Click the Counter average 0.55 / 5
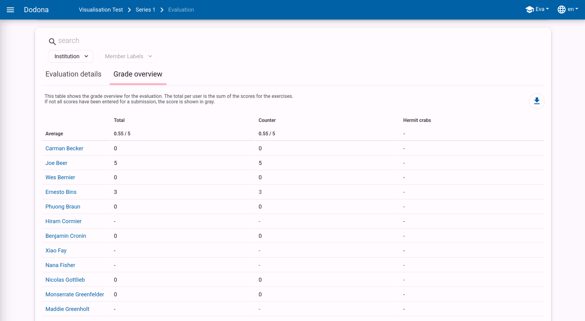The height and width of the screenshot is (321, 585). (x=267, y=134)
